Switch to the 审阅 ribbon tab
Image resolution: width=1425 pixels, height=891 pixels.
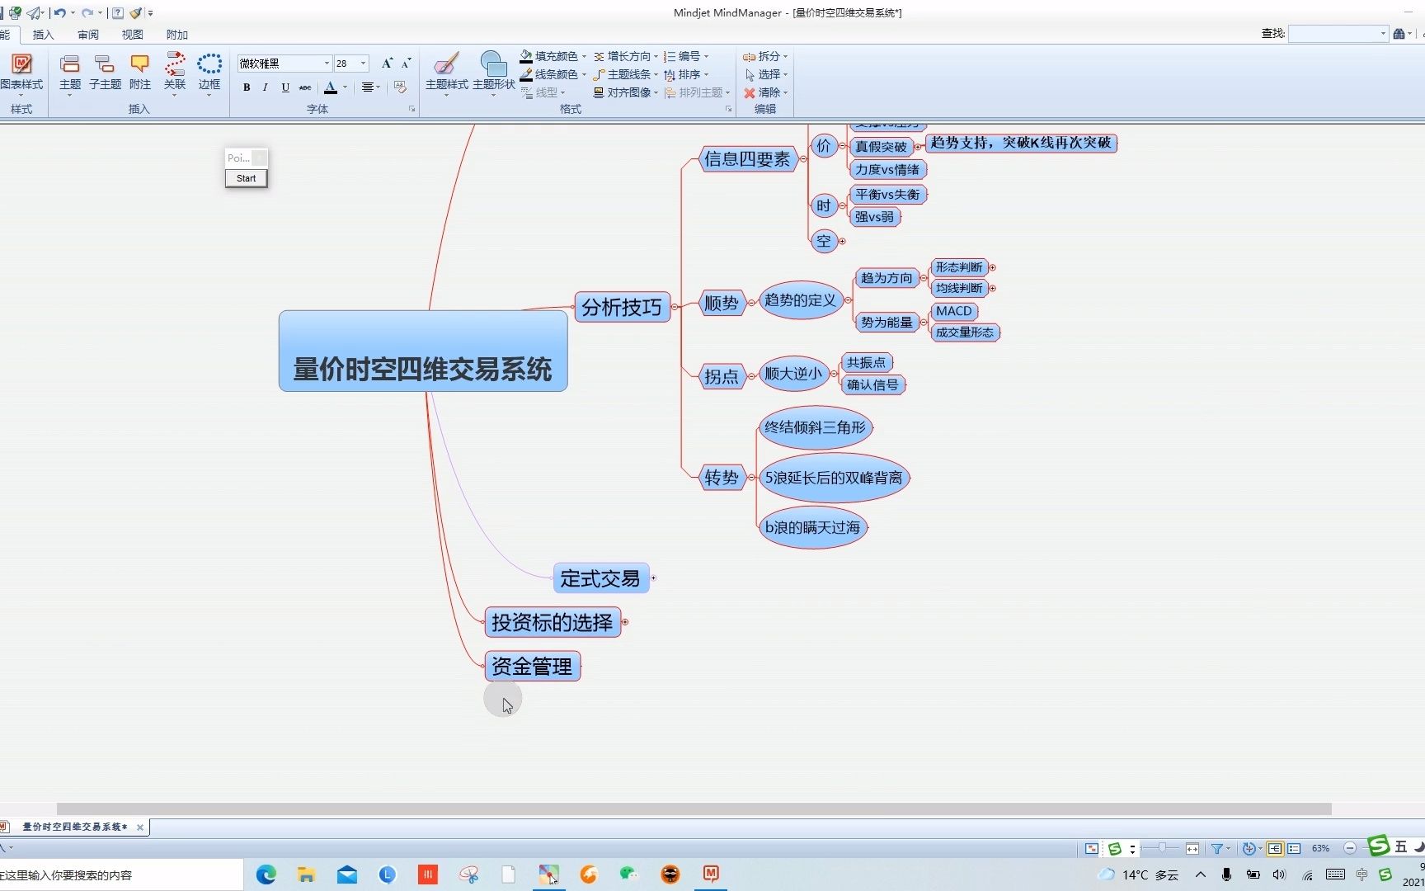[x=88, y=35]
